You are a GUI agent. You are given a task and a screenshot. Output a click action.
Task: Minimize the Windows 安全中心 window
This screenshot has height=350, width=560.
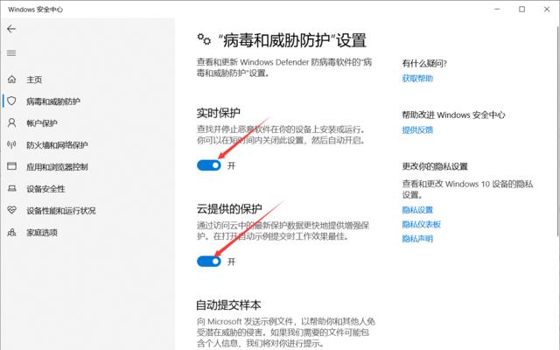click(x=497, y=10)
